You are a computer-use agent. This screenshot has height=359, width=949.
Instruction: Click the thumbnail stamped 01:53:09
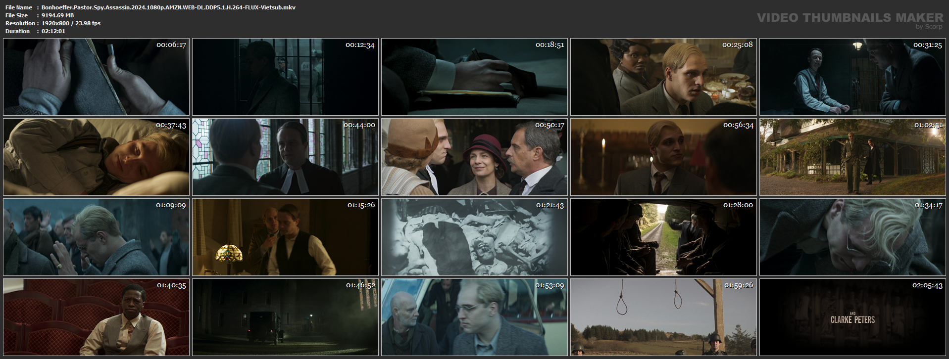[475, 317]
